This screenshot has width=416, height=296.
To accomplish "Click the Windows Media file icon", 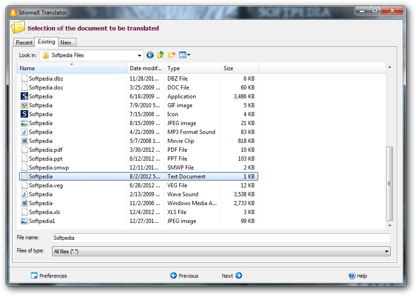I will pyautogui.click(x=24, y=203).
